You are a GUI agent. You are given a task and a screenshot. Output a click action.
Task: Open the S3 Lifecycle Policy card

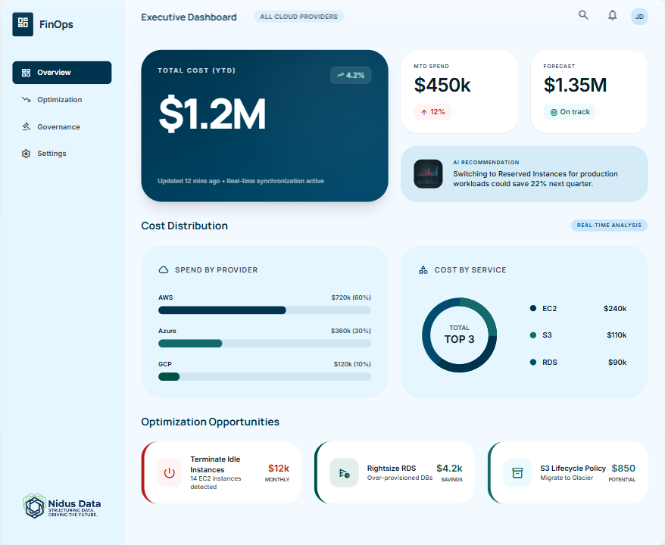(x=568, y=472)
